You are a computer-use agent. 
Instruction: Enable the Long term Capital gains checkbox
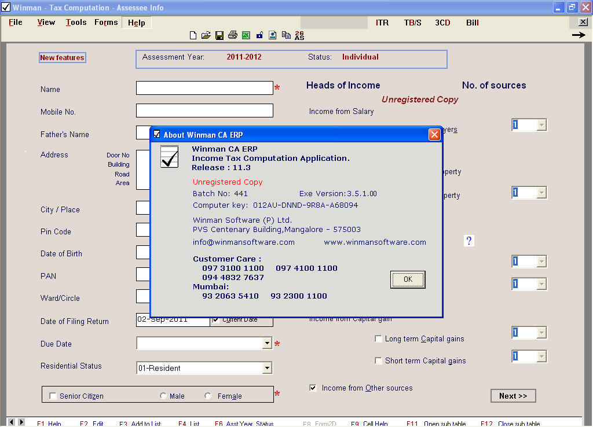[x=379, y=339]
